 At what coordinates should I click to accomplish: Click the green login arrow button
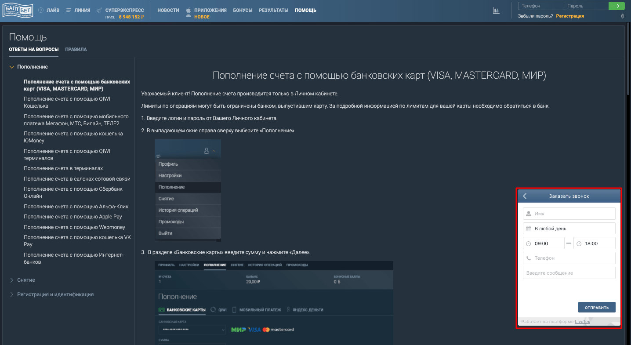pos(616,6)
